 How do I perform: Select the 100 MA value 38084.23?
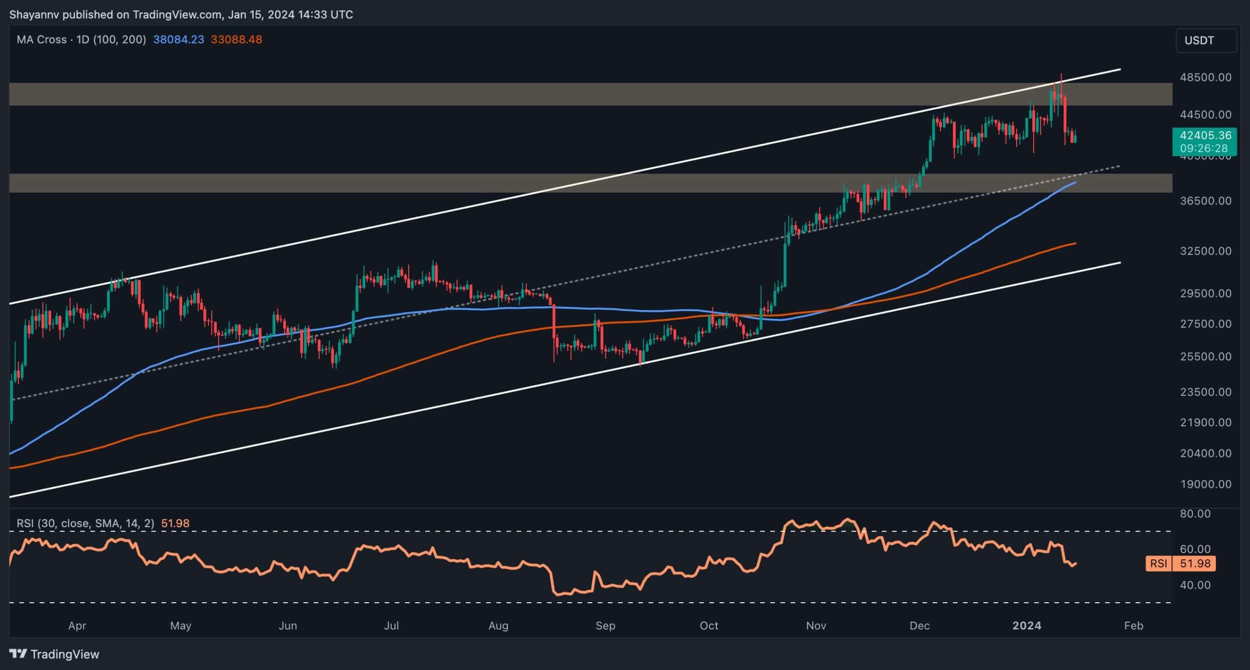179,39
